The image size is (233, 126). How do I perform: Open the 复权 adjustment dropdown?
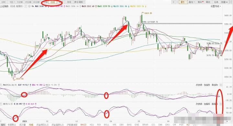click(x=183, y=2)
